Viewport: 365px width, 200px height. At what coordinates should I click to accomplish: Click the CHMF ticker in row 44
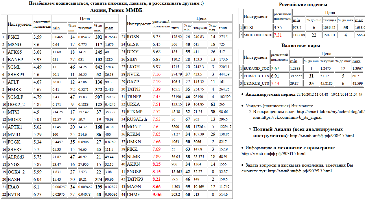coord(133,195)
